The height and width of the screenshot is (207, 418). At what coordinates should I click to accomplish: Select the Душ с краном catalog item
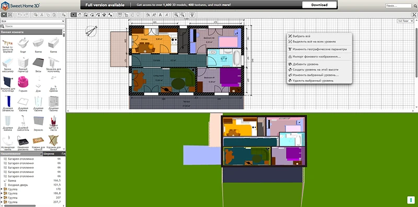54,84
